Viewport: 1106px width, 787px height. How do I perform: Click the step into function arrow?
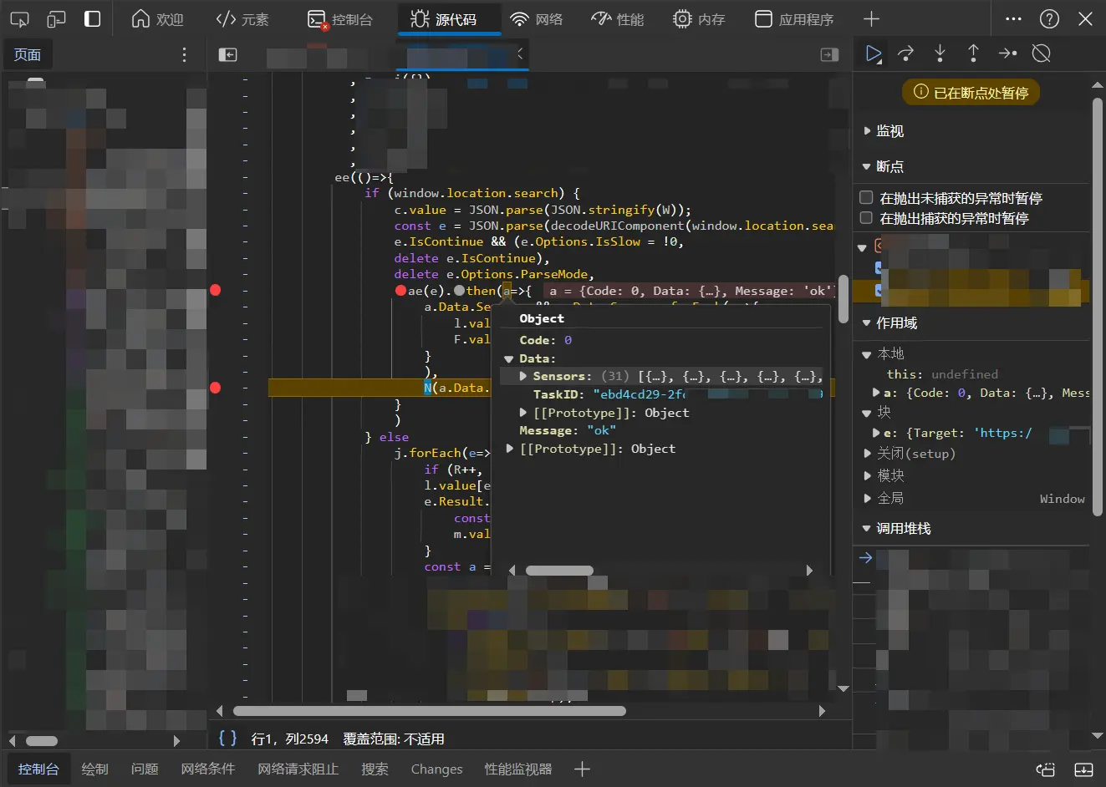(940, 53)
